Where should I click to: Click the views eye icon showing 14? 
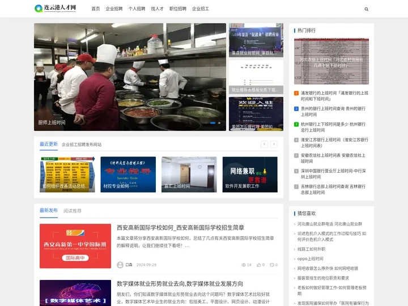coord(244,265)
